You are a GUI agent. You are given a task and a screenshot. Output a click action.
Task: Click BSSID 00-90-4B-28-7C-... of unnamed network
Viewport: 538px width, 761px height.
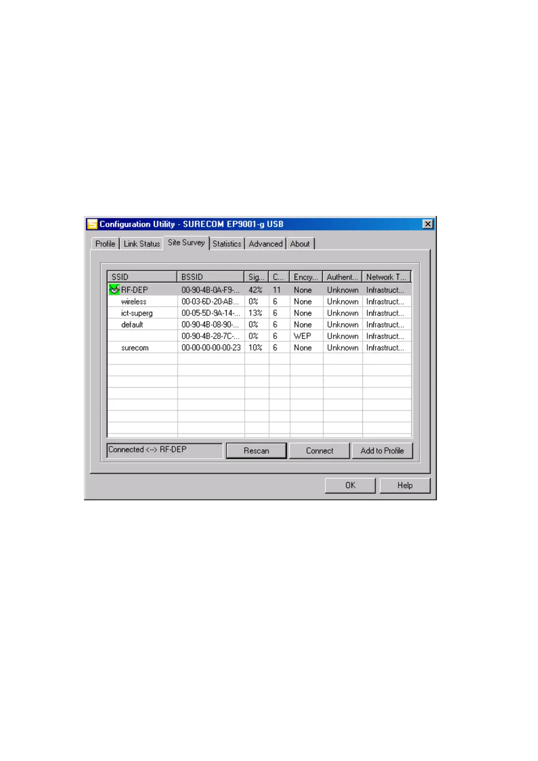coord(210,336)
